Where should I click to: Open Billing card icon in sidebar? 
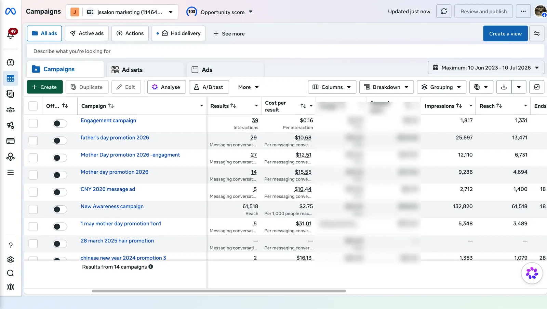click(x=11, y=141)
